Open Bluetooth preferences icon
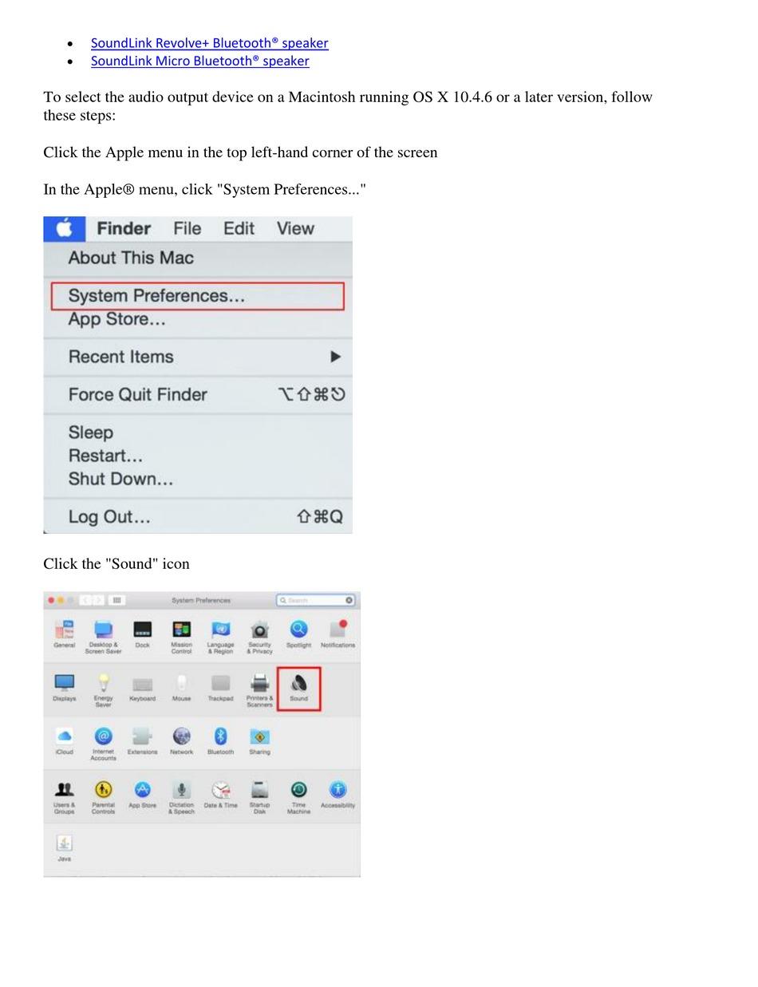The height and width of the screenshot is (987, 758). click(x=220, y=741)
